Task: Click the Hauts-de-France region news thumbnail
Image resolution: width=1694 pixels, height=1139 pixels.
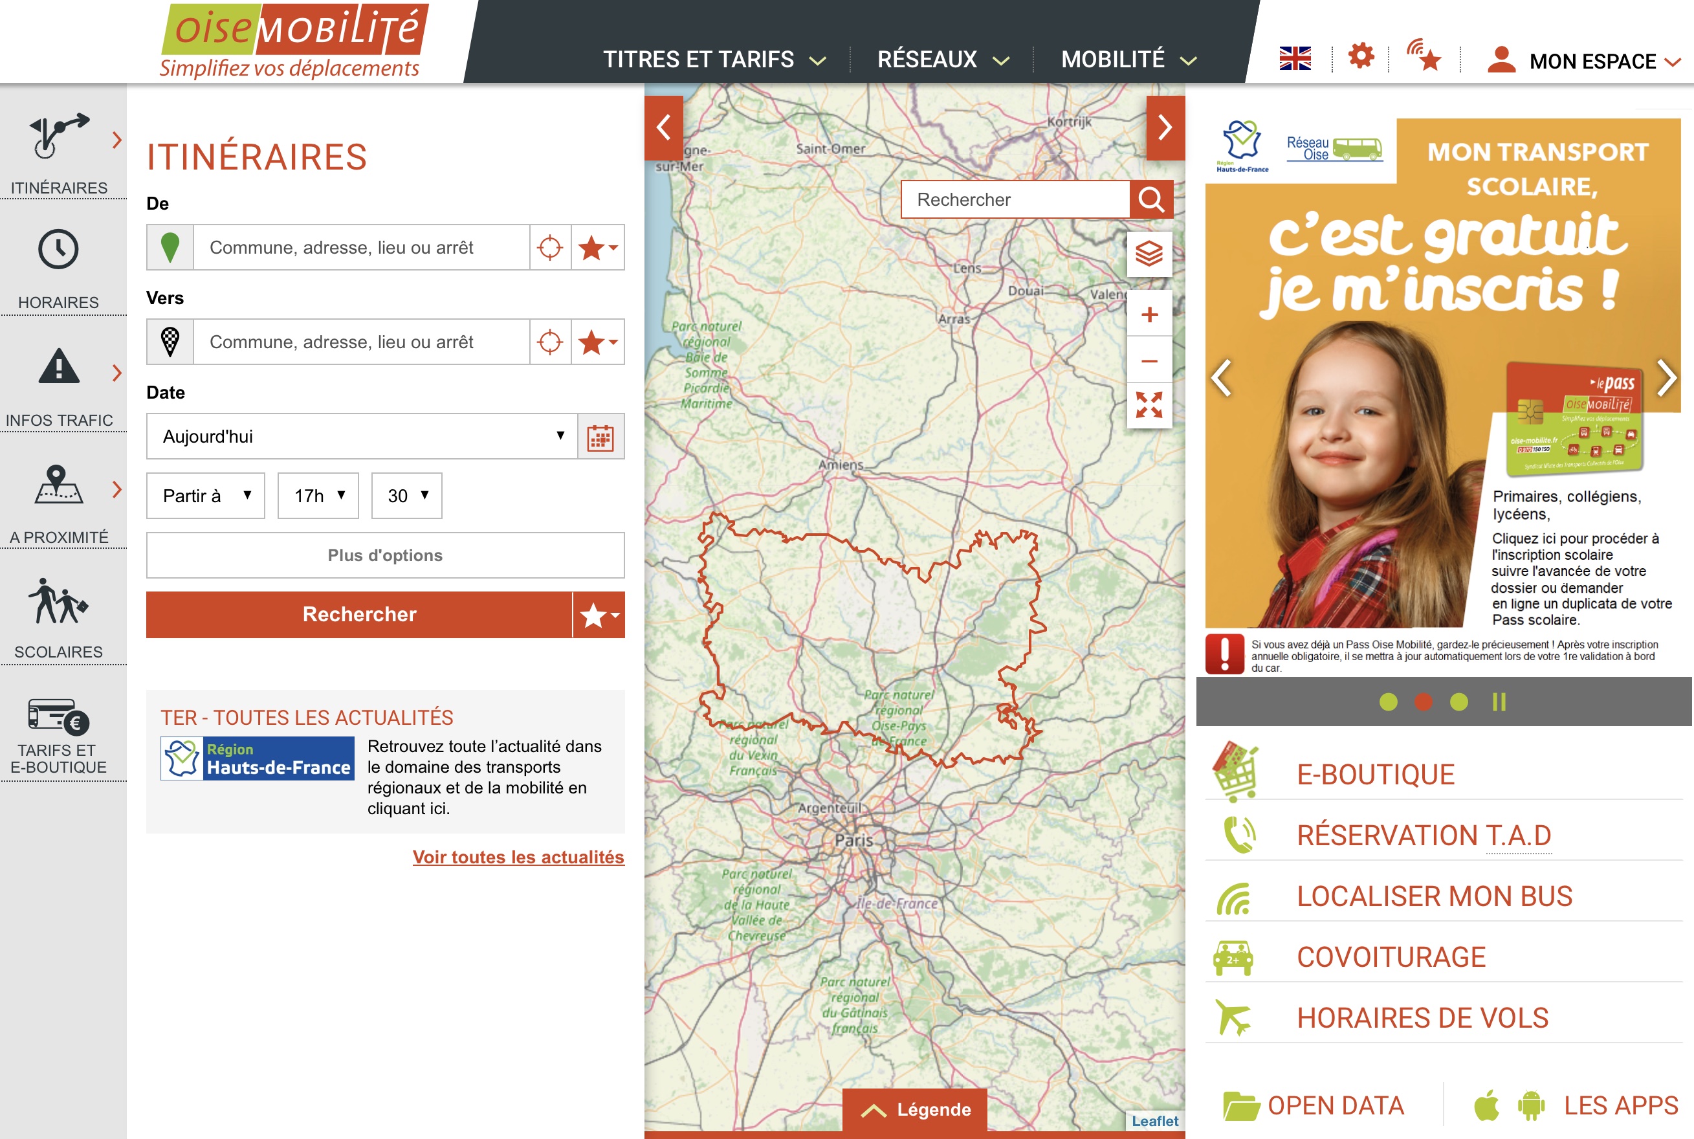Action: point(258,758)
